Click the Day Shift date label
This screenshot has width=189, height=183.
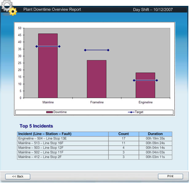pos(153,10)
